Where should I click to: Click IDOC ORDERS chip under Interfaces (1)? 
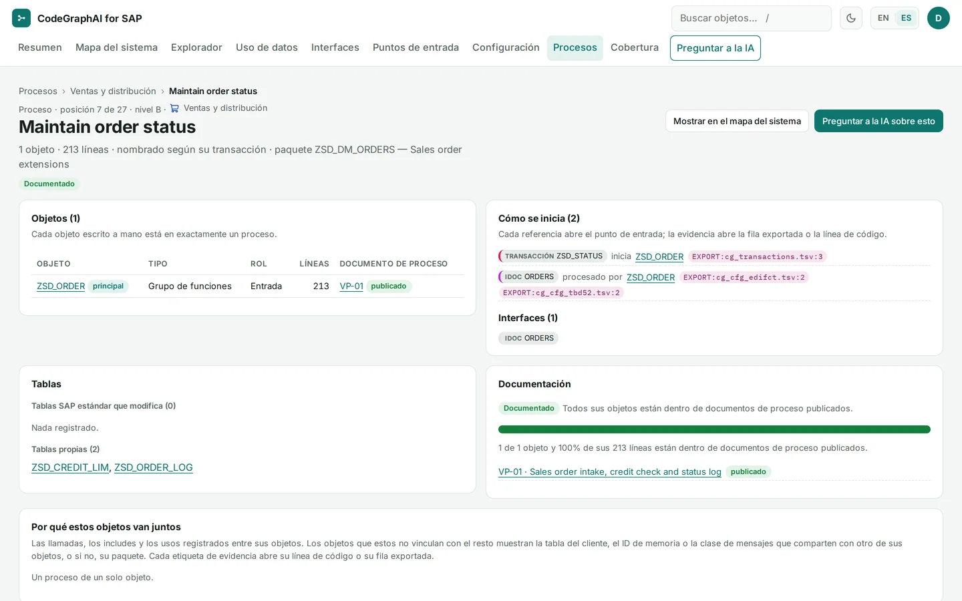click(528, 338)
